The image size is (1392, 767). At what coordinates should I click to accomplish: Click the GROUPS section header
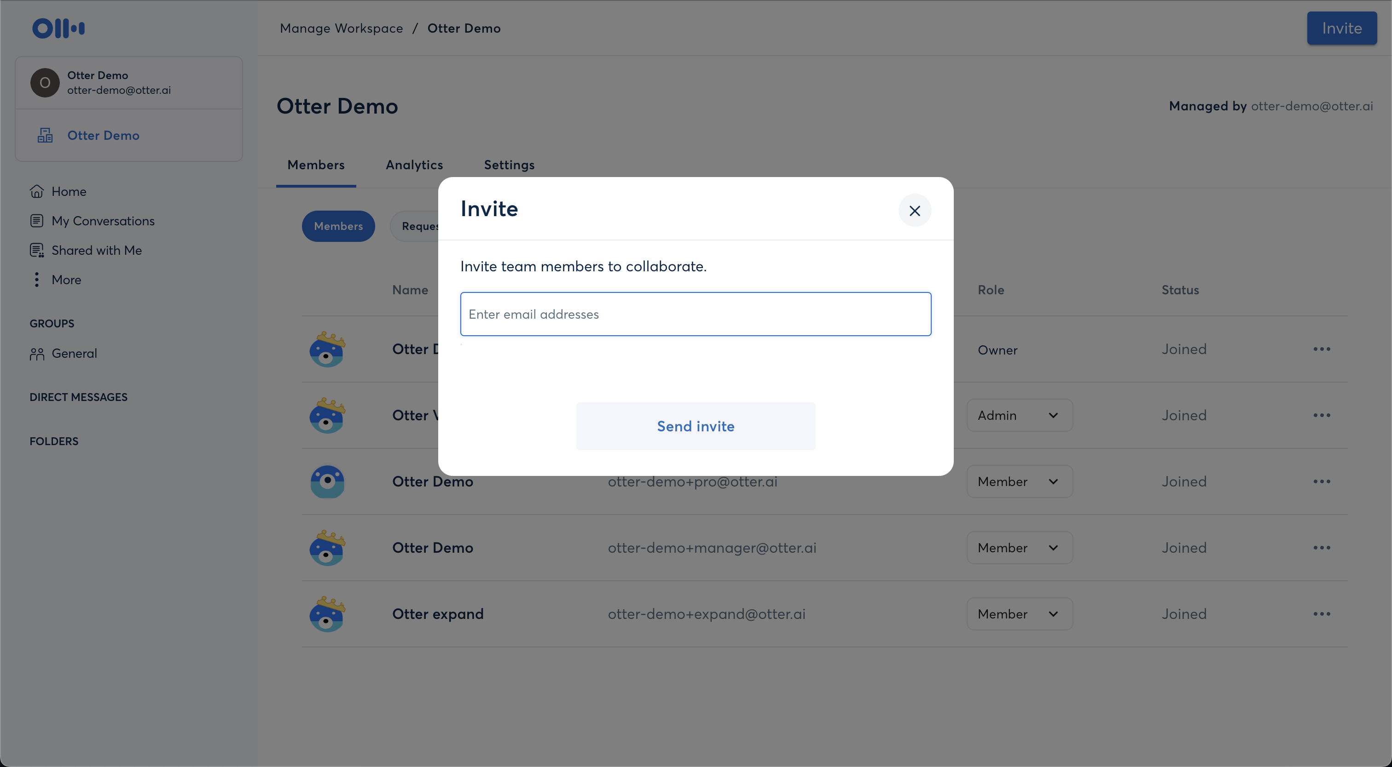tap(52, 324)
